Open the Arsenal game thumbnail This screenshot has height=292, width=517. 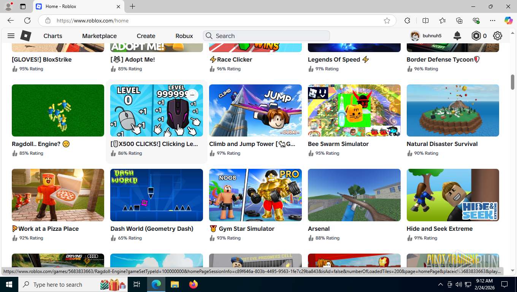[x=354, y=195]
